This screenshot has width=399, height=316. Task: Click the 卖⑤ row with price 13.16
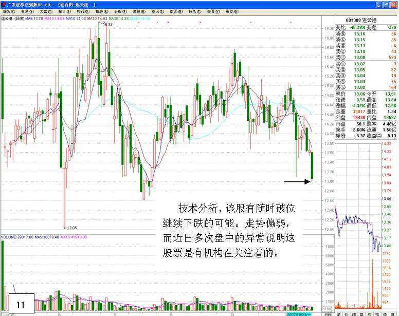(366, 34)
